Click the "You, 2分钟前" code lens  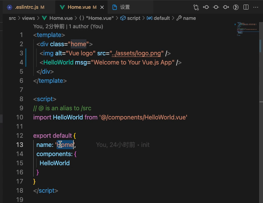[x=49, y=26]
